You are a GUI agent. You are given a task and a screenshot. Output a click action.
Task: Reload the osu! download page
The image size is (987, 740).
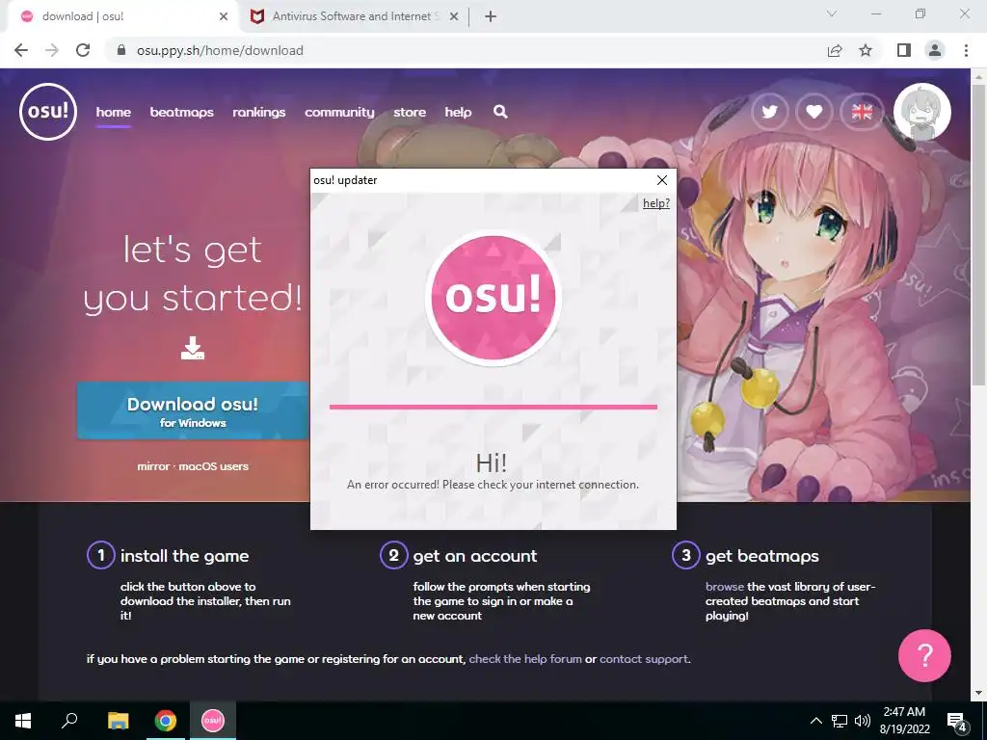pos(83,50)
